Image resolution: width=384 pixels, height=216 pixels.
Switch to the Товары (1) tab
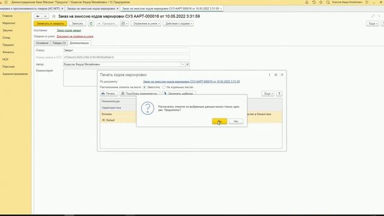pyautogui.click(x=59, y=43)
